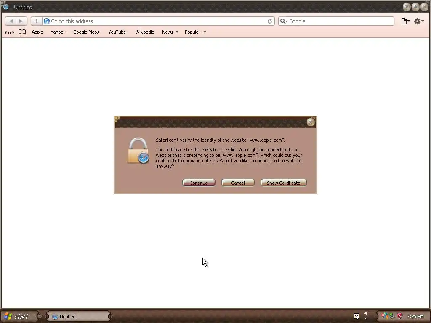431x323 pixels.
Task: Expand the News bookmarks folder
Action: tap(170, 32)
